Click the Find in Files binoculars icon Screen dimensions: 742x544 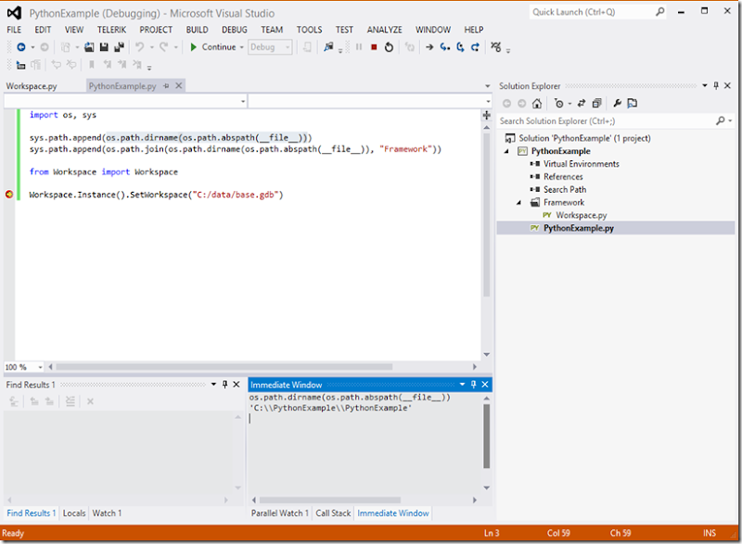coord(328,46)
